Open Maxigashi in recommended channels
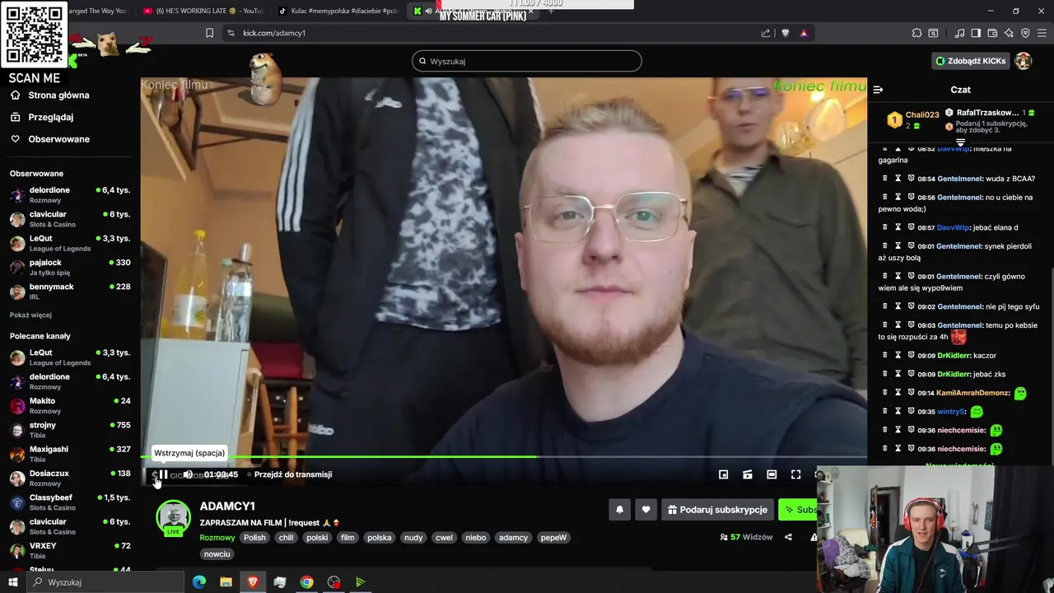 coord(70,454)
